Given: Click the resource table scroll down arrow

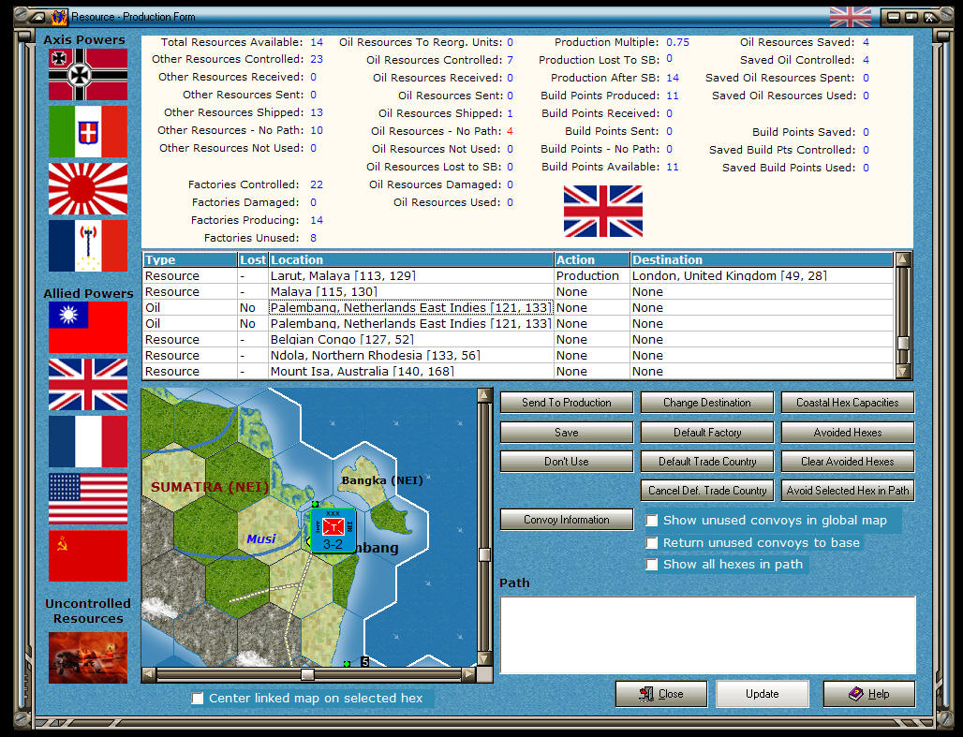Looking at the screenshot, I should [x=903, y=371].
